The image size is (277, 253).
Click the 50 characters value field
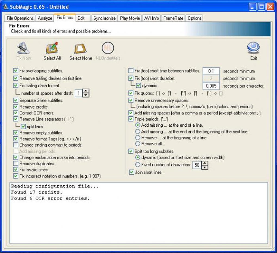point(197,165)
